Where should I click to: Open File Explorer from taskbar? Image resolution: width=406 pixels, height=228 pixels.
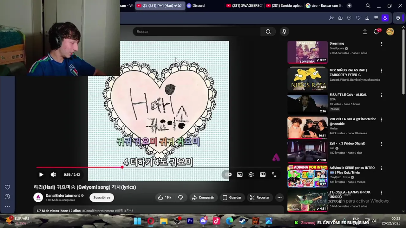(164, 221)
